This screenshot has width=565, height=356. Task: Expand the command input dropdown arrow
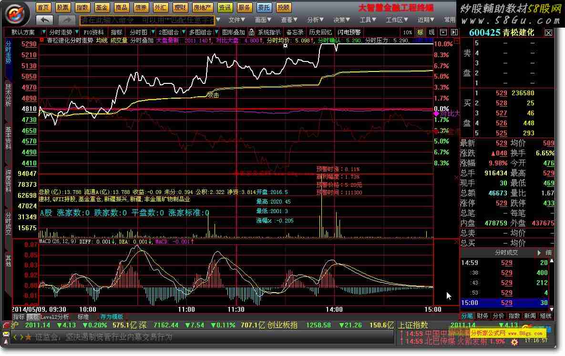[218, 20]
